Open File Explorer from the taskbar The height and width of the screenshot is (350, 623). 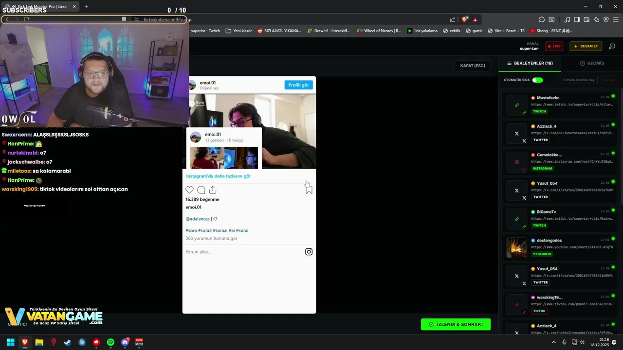39,342
